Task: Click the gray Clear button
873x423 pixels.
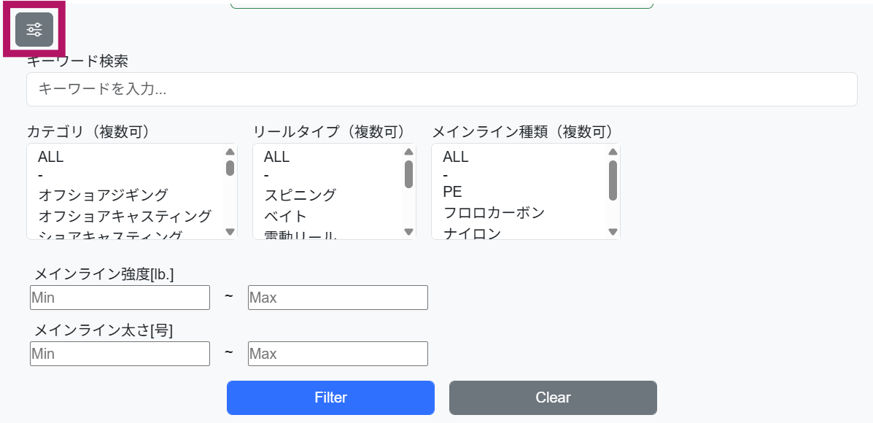Action: (x=553, y=397)
